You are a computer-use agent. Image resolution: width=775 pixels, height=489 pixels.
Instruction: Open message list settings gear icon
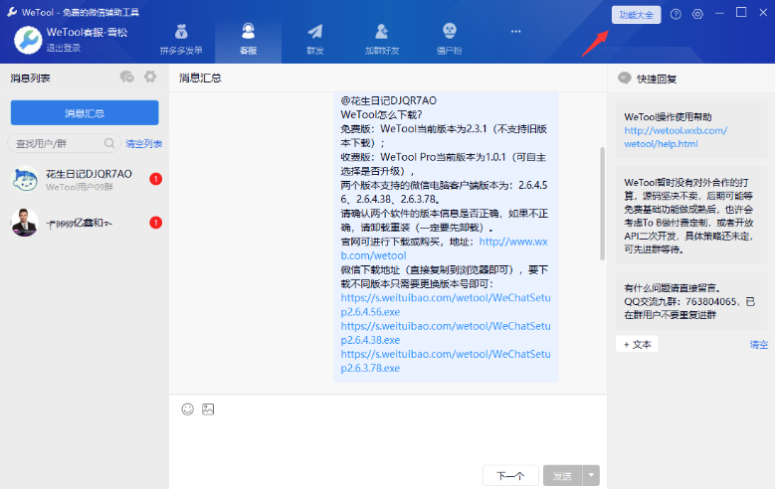(150, 77)
